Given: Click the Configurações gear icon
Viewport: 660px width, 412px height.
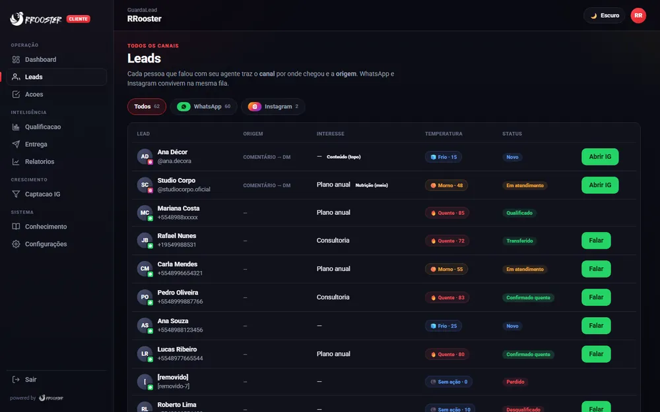Looking at the screenshot, I should pyautogui.click(x=16, y=244).
